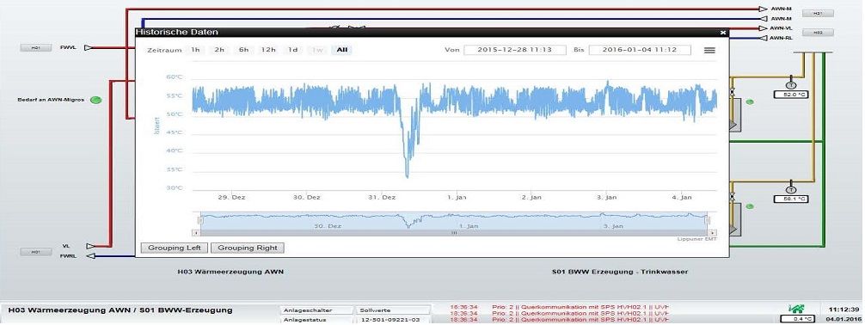Select the 1h Zeitraum range
Viewport: 865px width, 325px height.
pyautogui.click(x=195, y=50)
